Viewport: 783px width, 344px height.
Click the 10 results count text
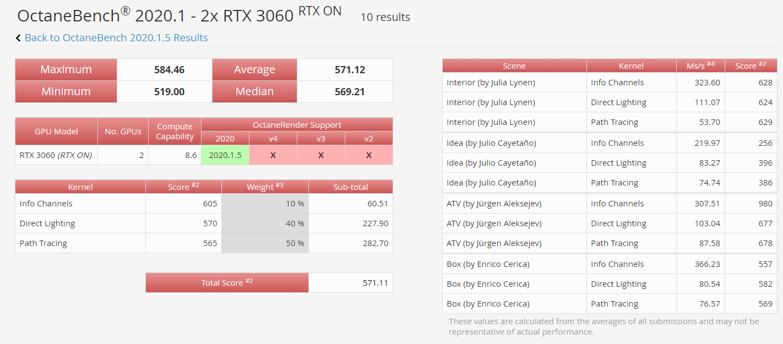[385, 17]
